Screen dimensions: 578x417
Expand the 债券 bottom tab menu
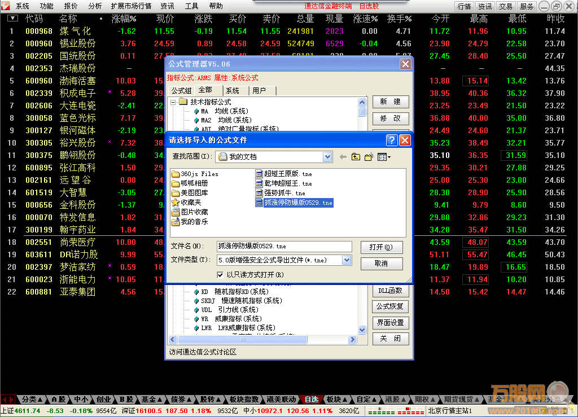189,400
